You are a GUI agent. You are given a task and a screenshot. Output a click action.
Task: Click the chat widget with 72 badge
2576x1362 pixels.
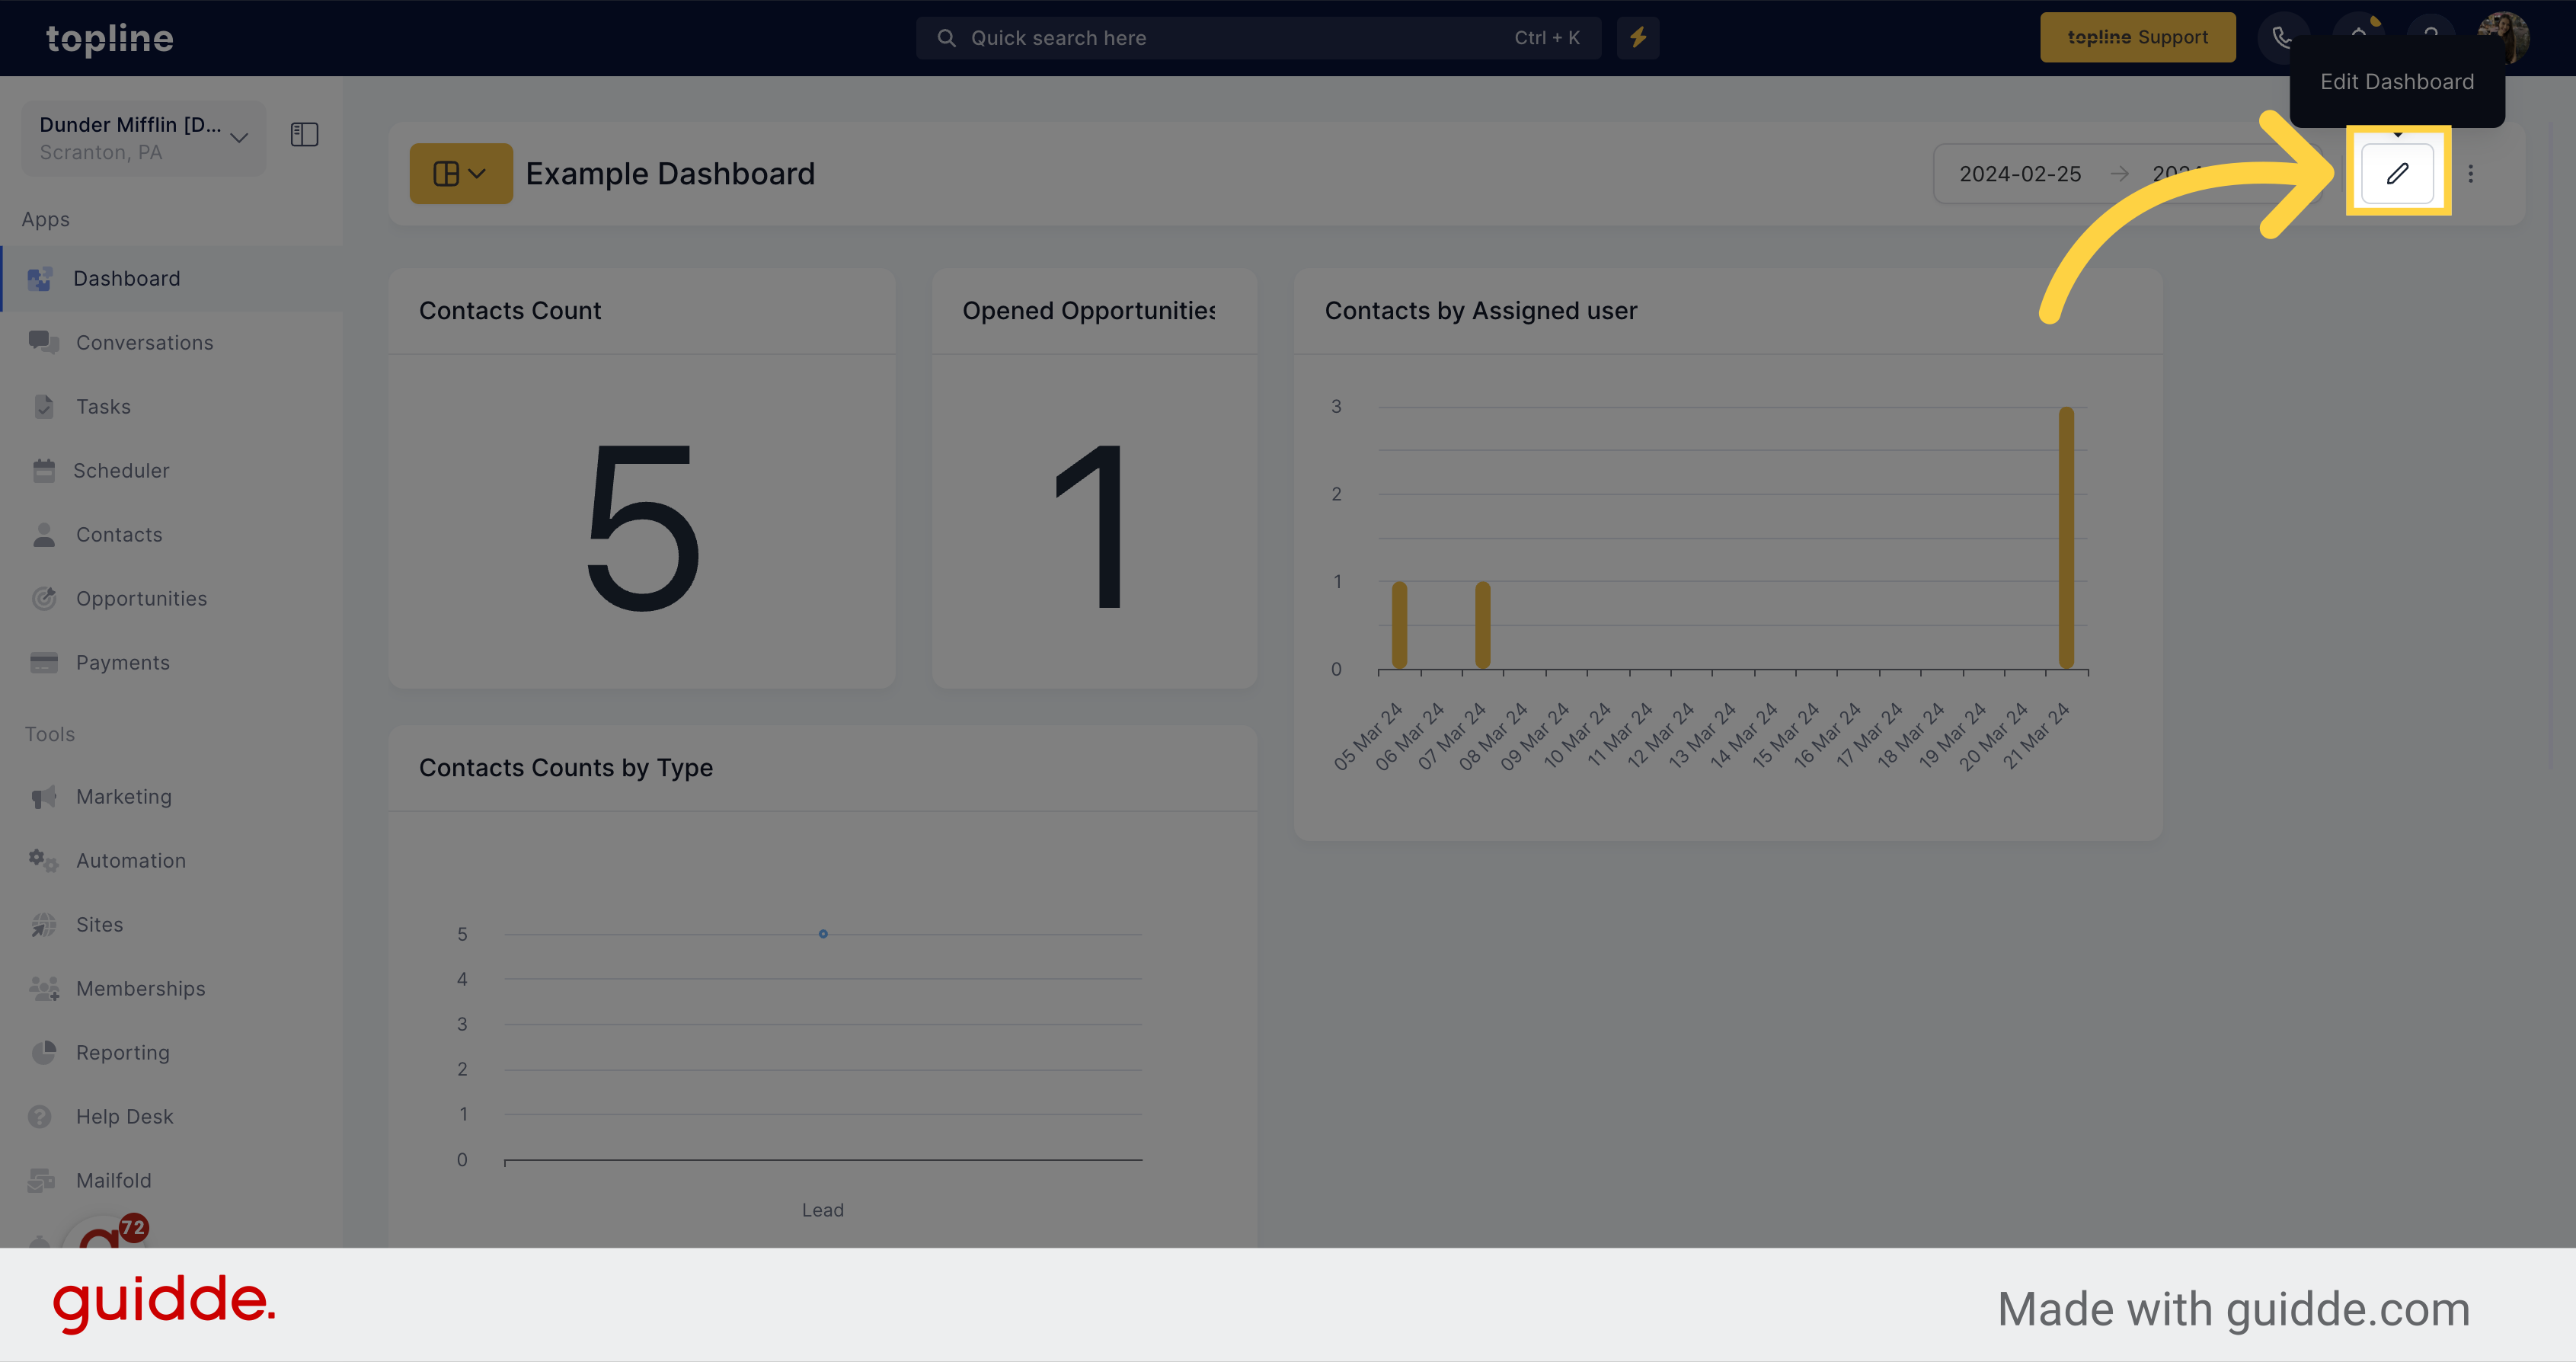[106, 1232]
